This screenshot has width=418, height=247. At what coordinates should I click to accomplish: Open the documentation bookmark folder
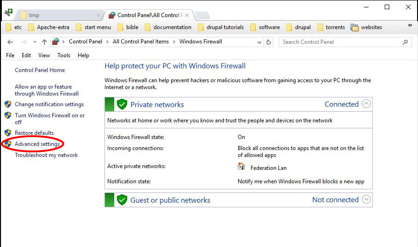tap(168, 27)
